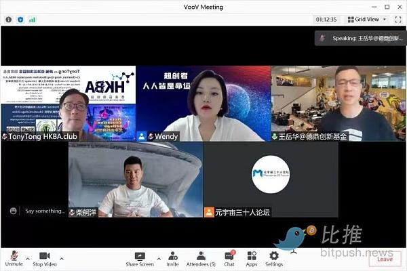Image resolution: width=407 pixels, height=271 pixels.
Task: Click the Speaking indicator for 王岳华
Action: coord(361,38)
